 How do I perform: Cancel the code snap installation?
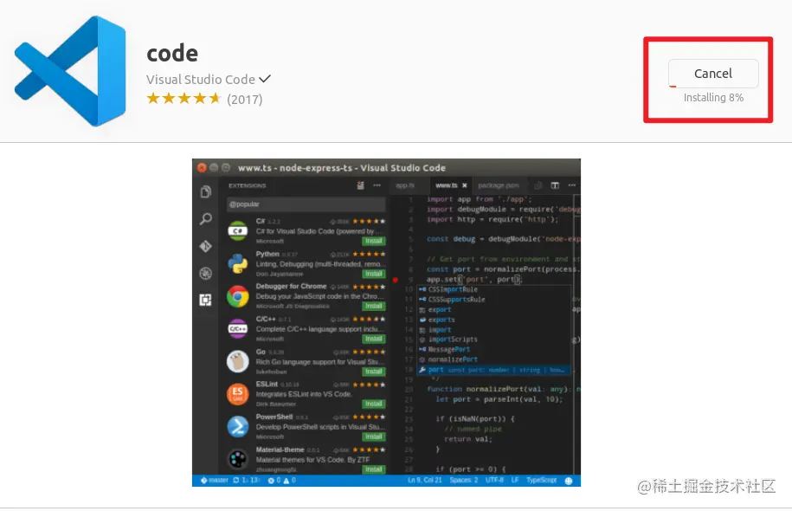pyautogui.click(x=712, y=74)
